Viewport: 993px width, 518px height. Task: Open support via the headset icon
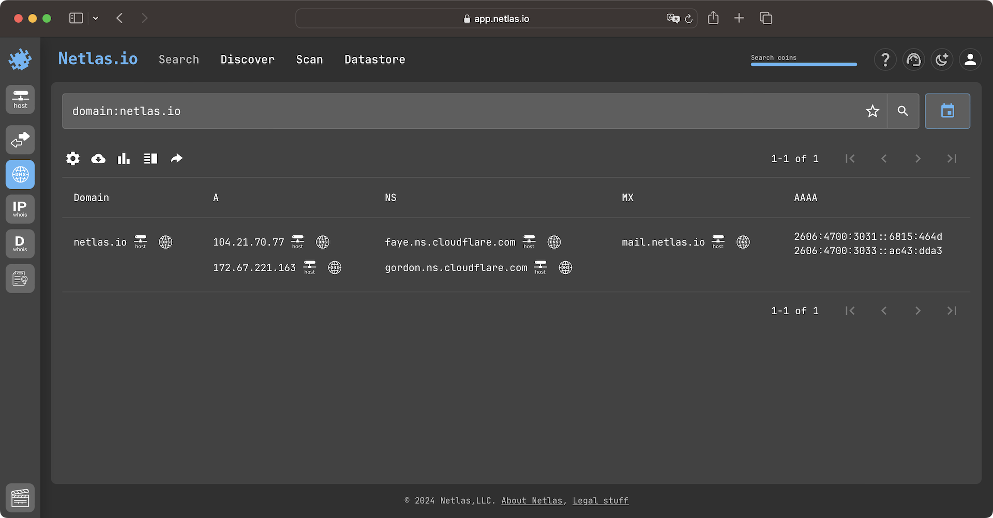(913, 59)
